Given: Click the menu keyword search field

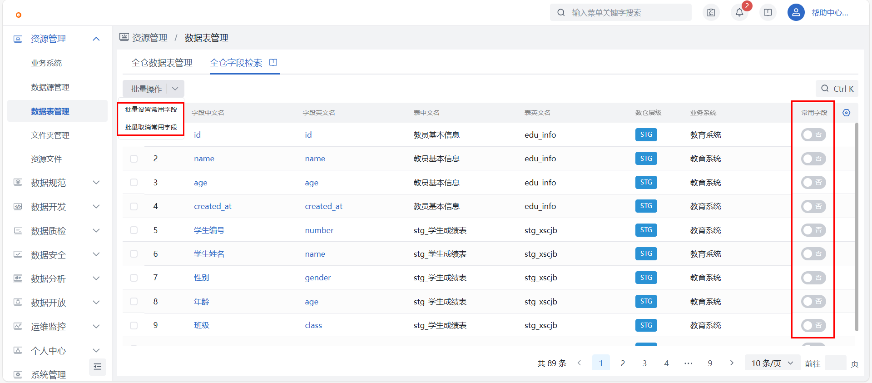Looking at the screenshot, I should (620, 13).
